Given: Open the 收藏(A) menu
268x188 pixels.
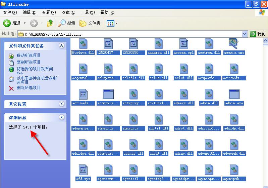Looking at the screenshot, I should point(68,12).
